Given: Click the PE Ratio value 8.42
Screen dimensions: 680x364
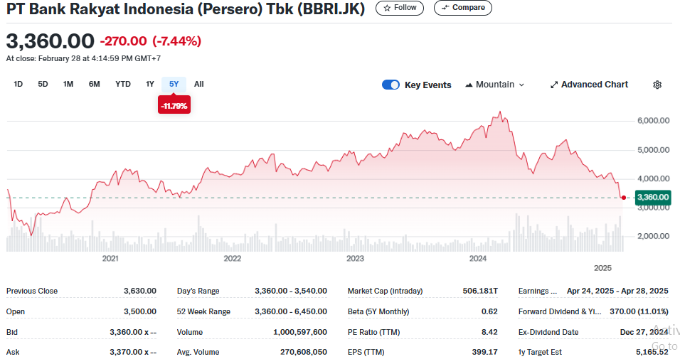Looking at the screenshot, I should [x=489, y=332].
